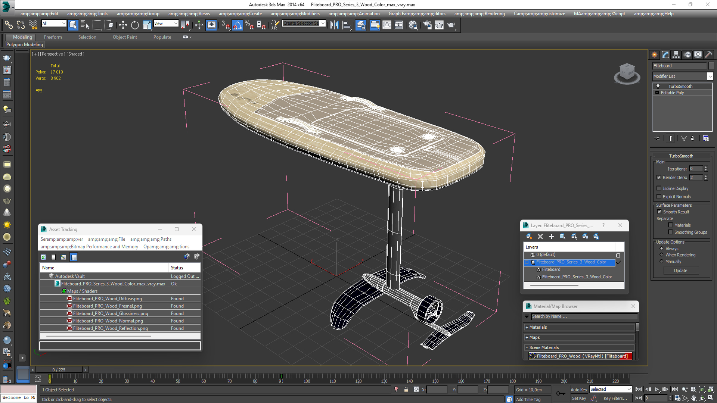This screenshot has width=717, height=403.
Task: Open the Motion command panel tab
Action: coord(687,54)
